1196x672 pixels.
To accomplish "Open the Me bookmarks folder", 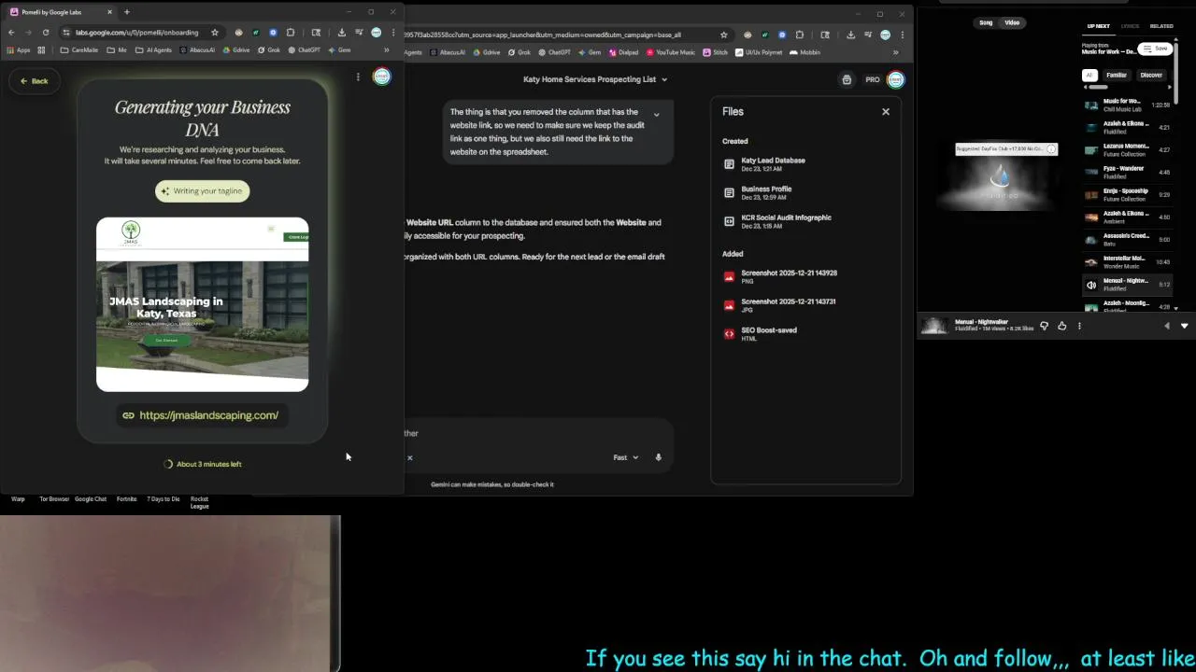I will [117, 50].
